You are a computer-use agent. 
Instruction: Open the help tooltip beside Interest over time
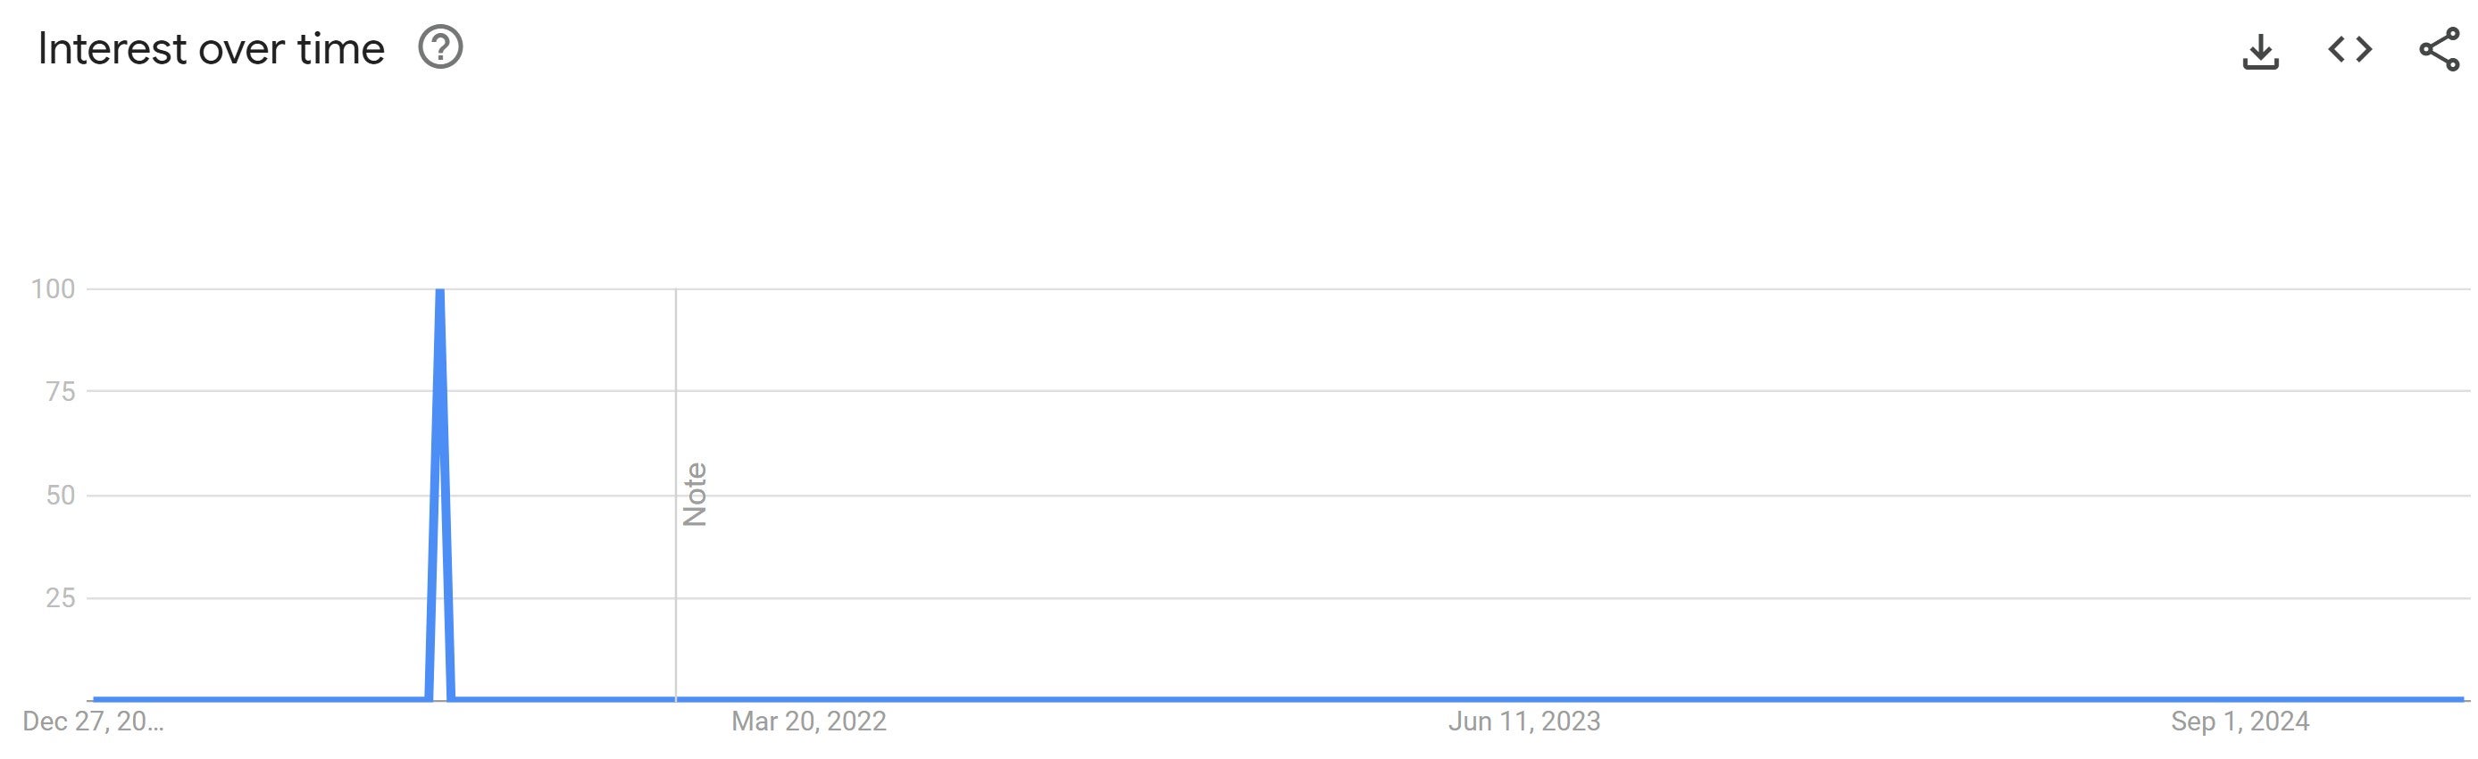pos(440,47)
